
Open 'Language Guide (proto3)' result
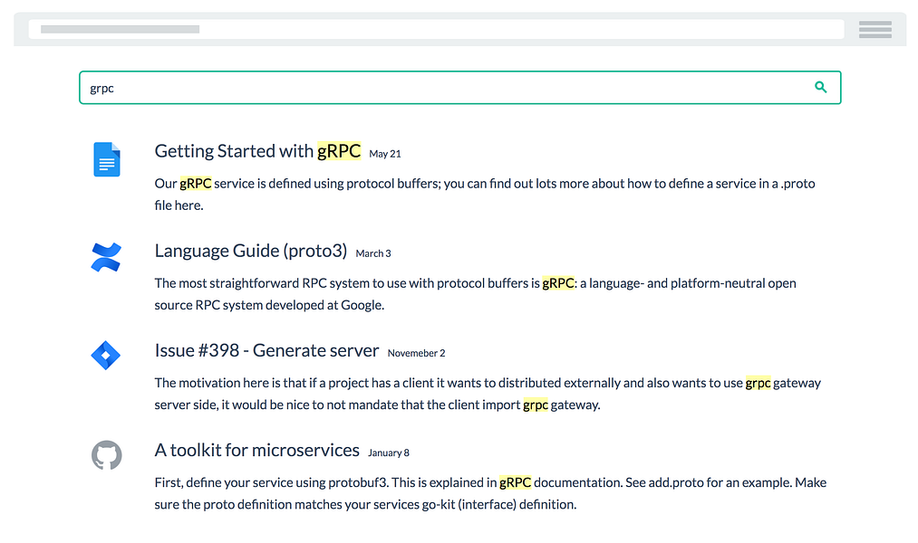click(251, 251)
